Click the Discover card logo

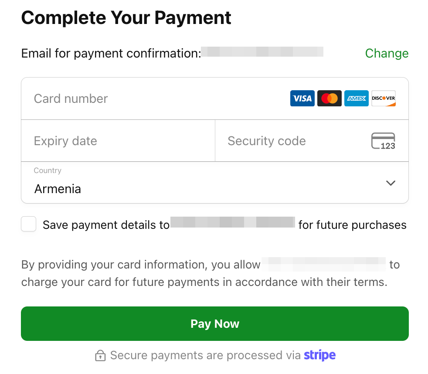383,99
